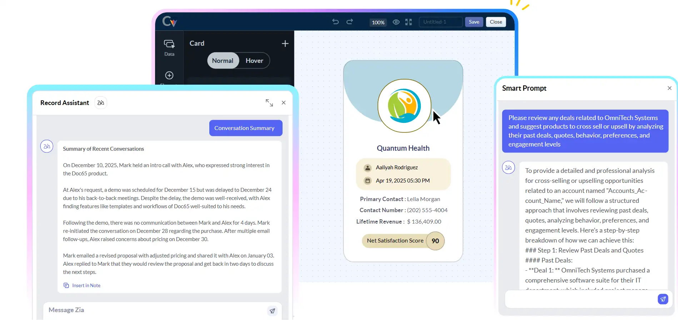This screenshot has height=320, width=678.
Task: Edit the Untitled-1 name field
Action: click(x=441, y=22)
